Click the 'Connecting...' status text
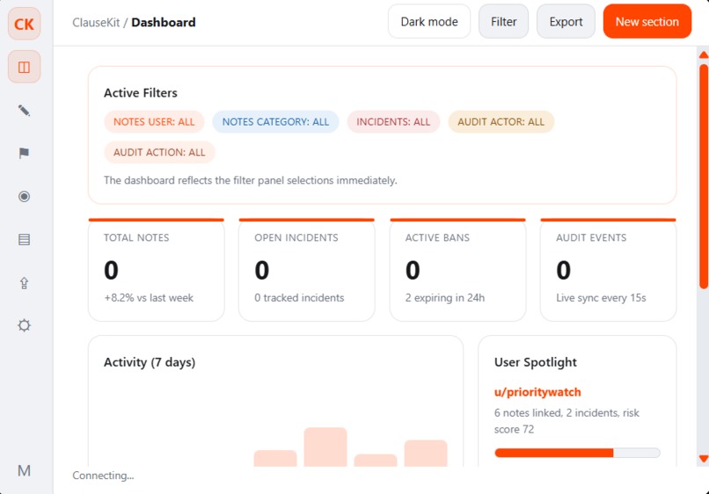The width and height of the screenshot is (709, 494). tap(103, 476)
